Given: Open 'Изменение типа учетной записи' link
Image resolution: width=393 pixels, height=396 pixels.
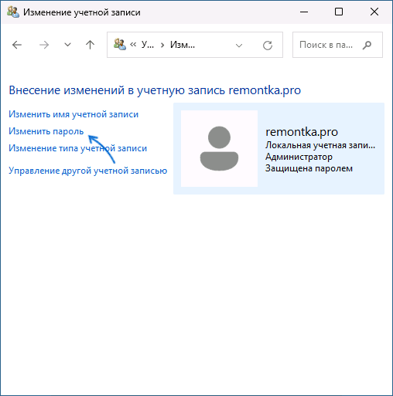Looking at the screenshot, I should click(x=77, y=148).
